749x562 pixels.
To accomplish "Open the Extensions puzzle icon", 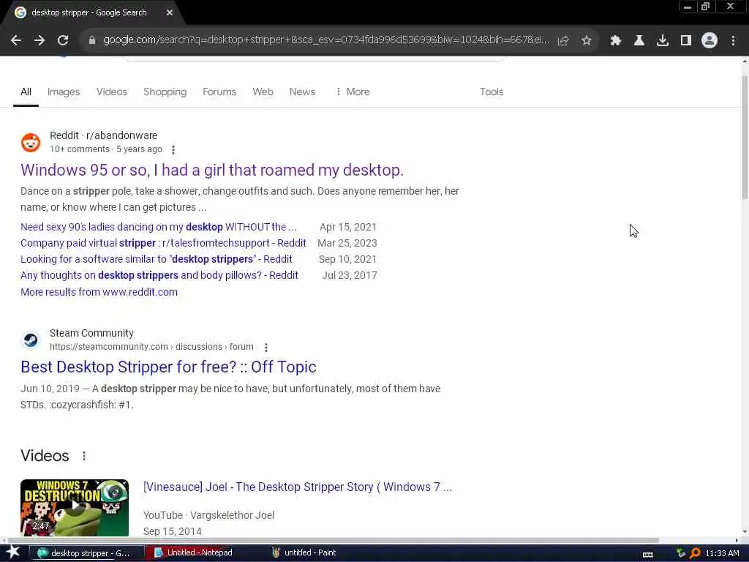I will click(x=616, y=41).
